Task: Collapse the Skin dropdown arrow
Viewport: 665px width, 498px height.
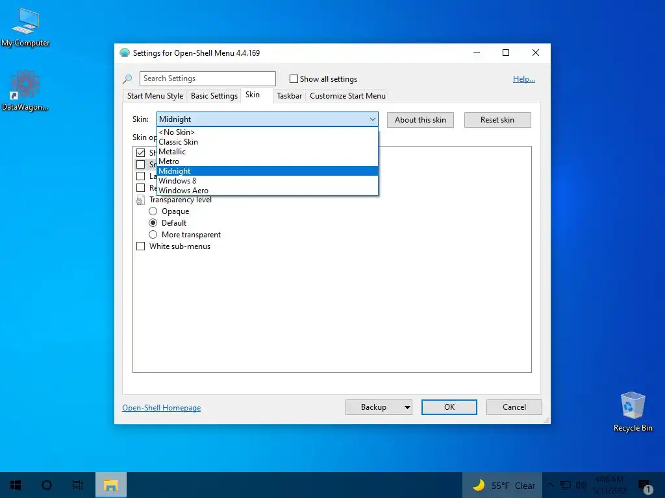Action: (372, 119)
